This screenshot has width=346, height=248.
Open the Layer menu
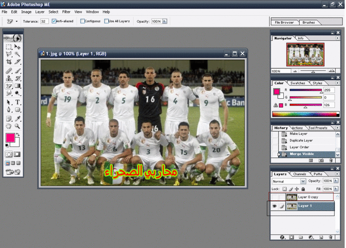40,12
